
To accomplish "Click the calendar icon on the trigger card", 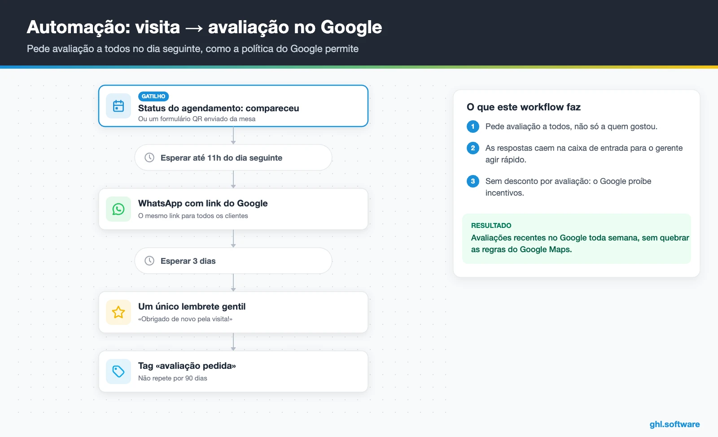I will [x=118, y=106].
